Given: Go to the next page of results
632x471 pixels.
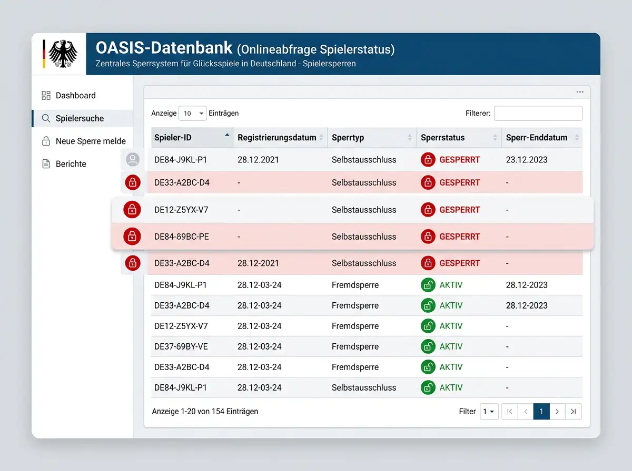Looking at the screenshot, I should pyautogui.click(x=557, y=412).
